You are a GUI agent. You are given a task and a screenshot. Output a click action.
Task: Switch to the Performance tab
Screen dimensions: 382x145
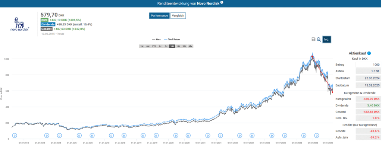(159, 16)
